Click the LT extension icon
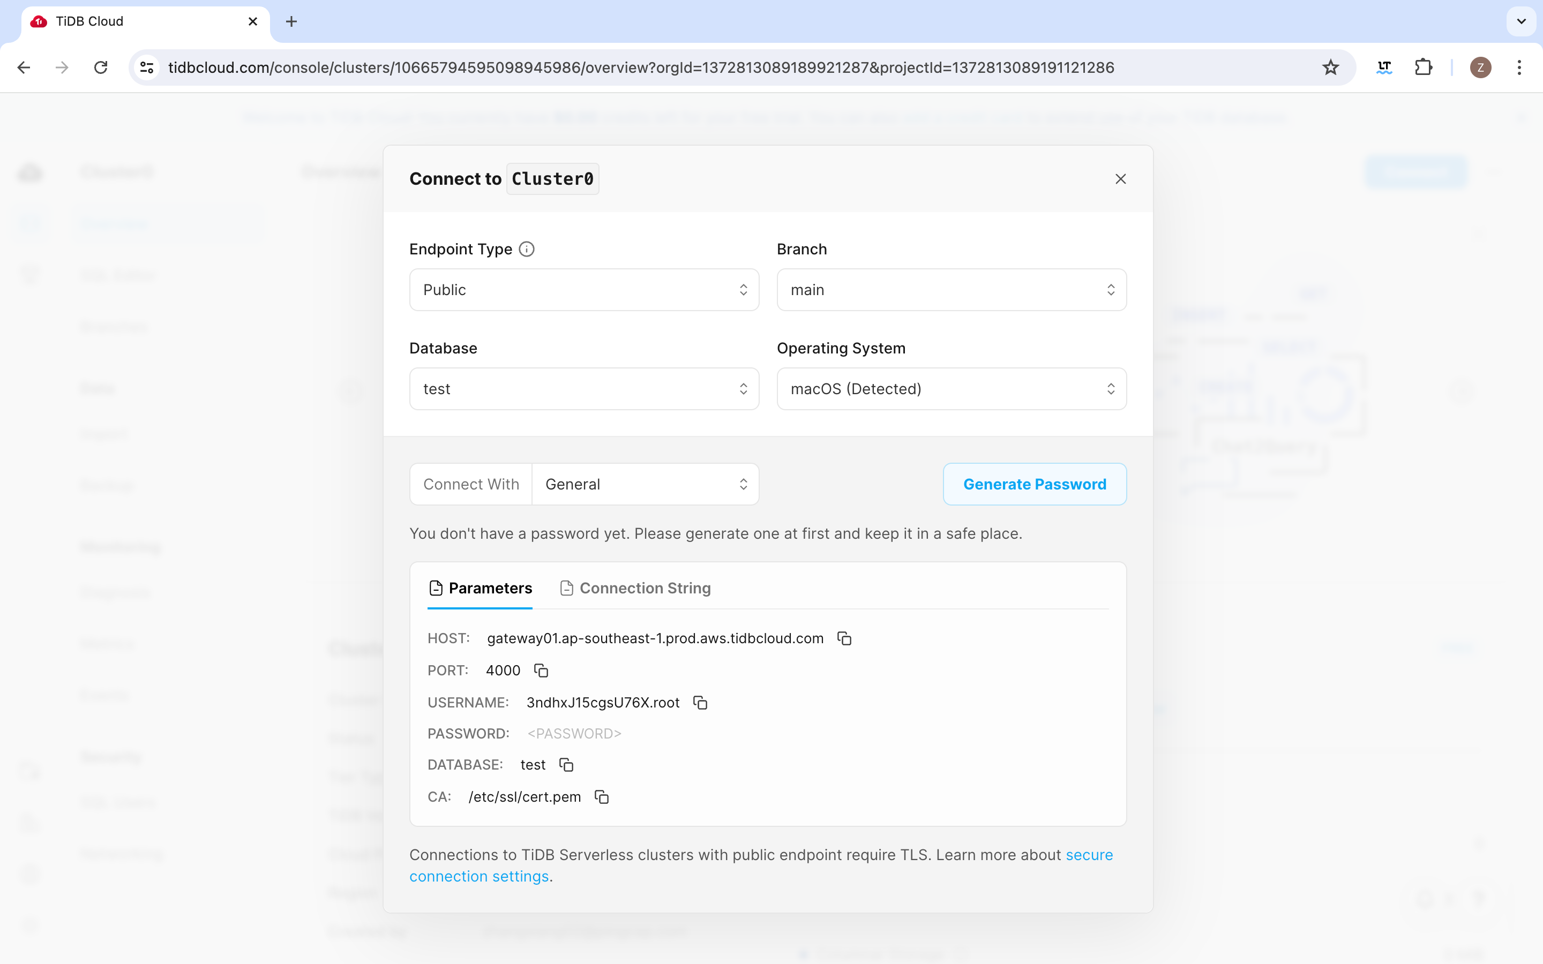The width and height of the screenshot is (1543, 964). tap(1384, 67)
